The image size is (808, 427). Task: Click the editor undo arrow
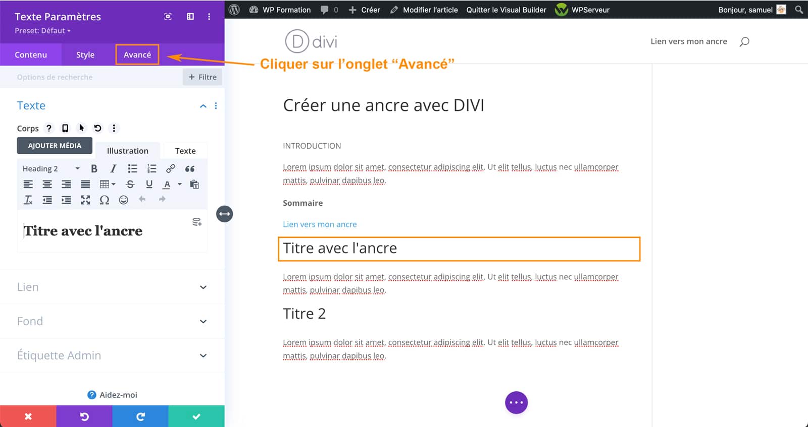[142, 200]
